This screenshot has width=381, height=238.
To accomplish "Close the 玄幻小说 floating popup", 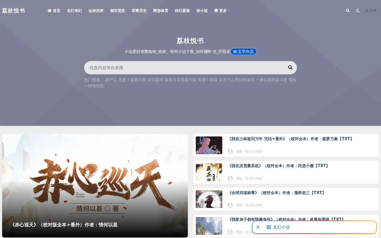I will (258, 227).
